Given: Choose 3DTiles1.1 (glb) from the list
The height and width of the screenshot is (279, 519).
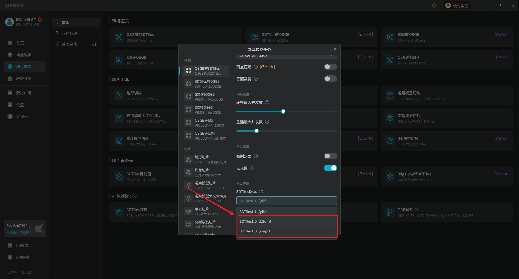Looking at the screenshot, I should [287, 212].
